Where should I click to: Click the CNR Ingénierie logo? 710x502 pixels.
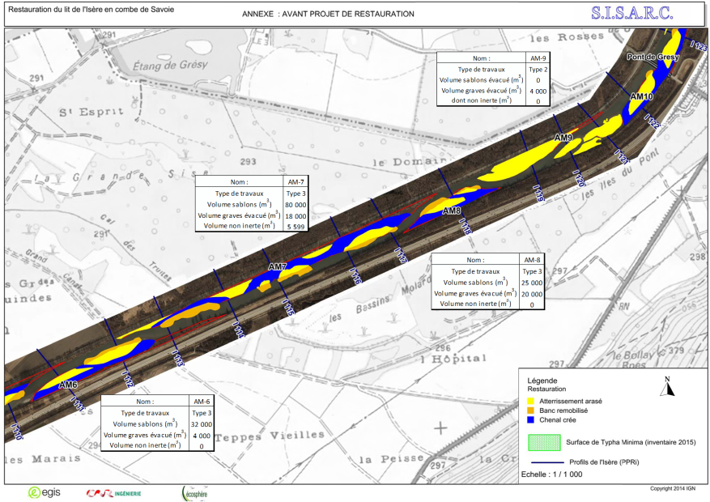114,492
